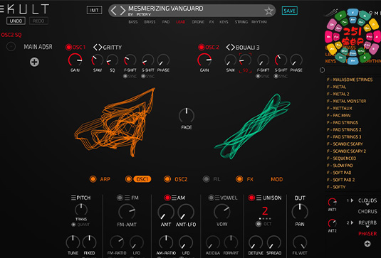Change OSC 2 BOUALI 3 wavetable selector arrows
The image size is (381, 258).
[x=230, y=48]
